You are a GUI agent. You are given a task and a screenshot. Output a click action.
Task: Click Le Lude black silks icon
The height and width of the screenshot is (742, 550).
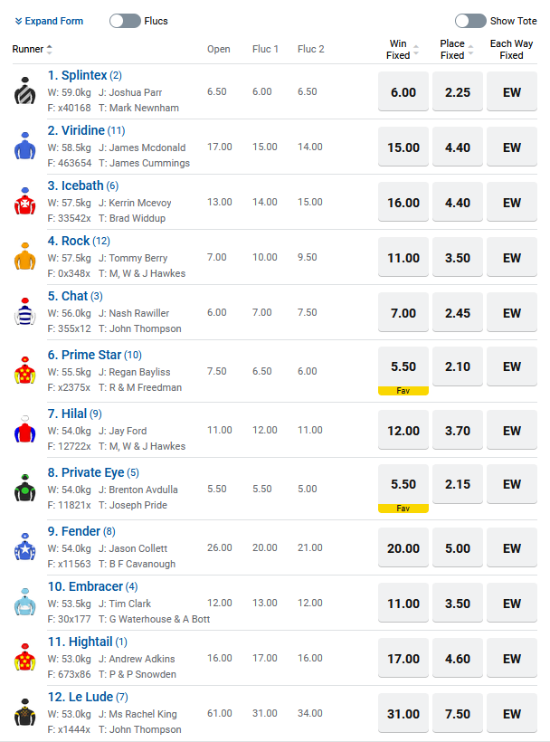pos(24,713)
